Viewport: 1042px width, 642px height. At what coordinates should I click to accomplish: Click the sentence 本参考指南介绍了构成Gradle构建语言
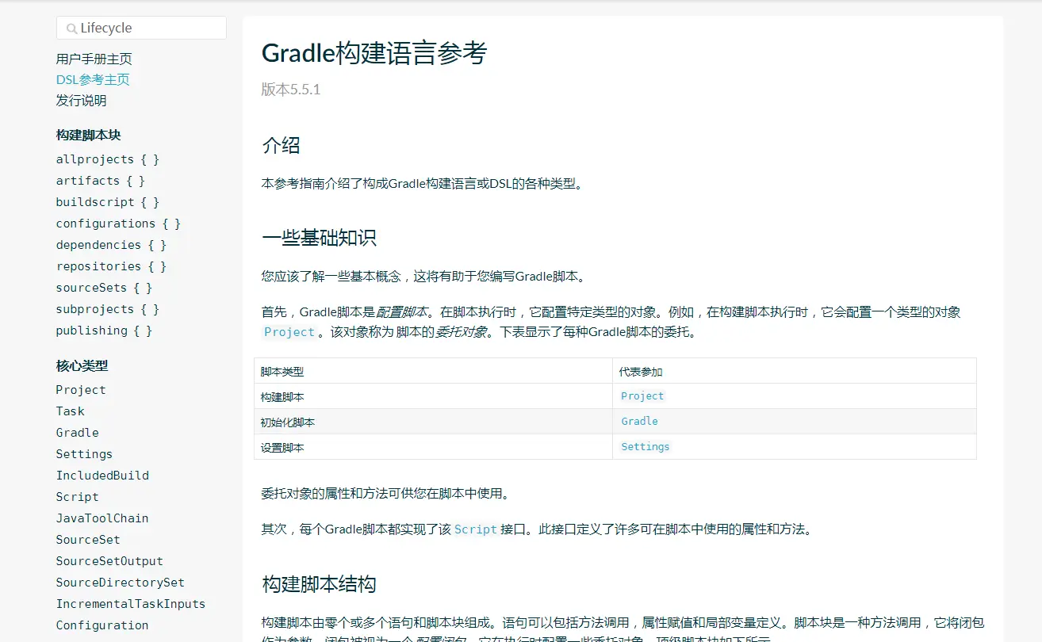[x=423, y=185]
